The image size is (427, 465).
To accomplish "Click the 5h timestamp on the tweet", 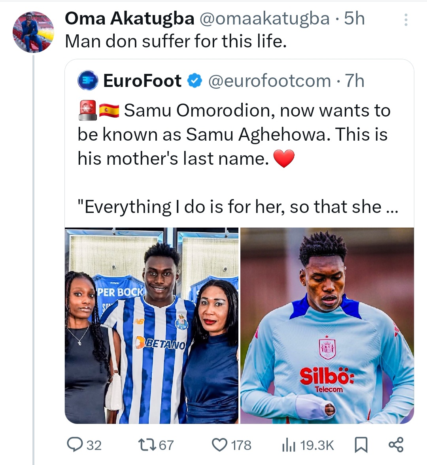I will click(354, 19).
